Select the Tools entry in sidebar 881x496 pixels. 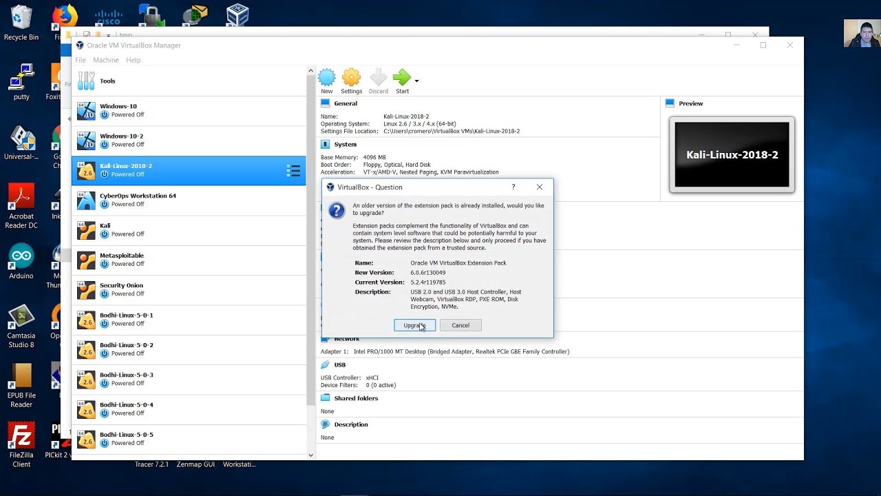[189, 81]
